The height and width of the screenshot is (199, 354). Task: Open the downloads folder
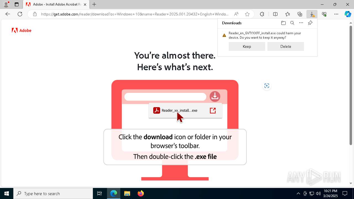(283, 23)
